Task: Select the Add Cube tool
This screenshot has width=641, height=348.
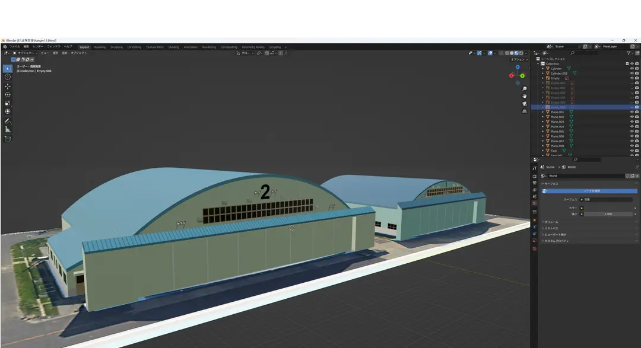Action: click(x=8, y=139)
